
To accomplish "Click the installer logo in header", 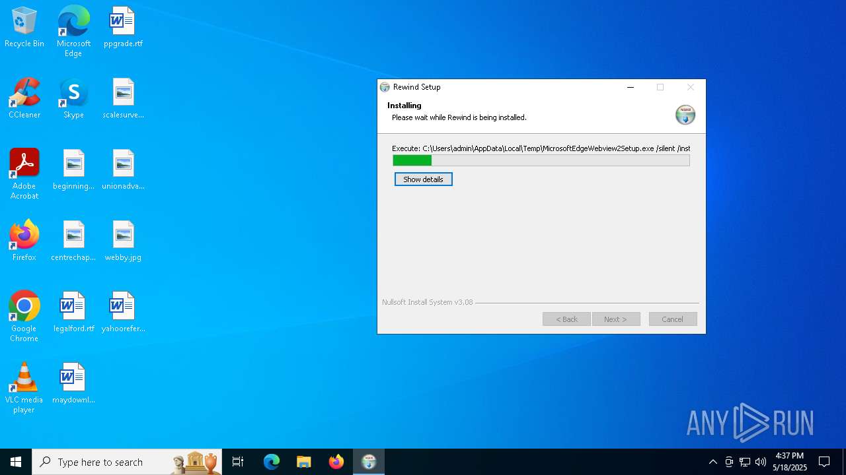I will tap(685, 114).
